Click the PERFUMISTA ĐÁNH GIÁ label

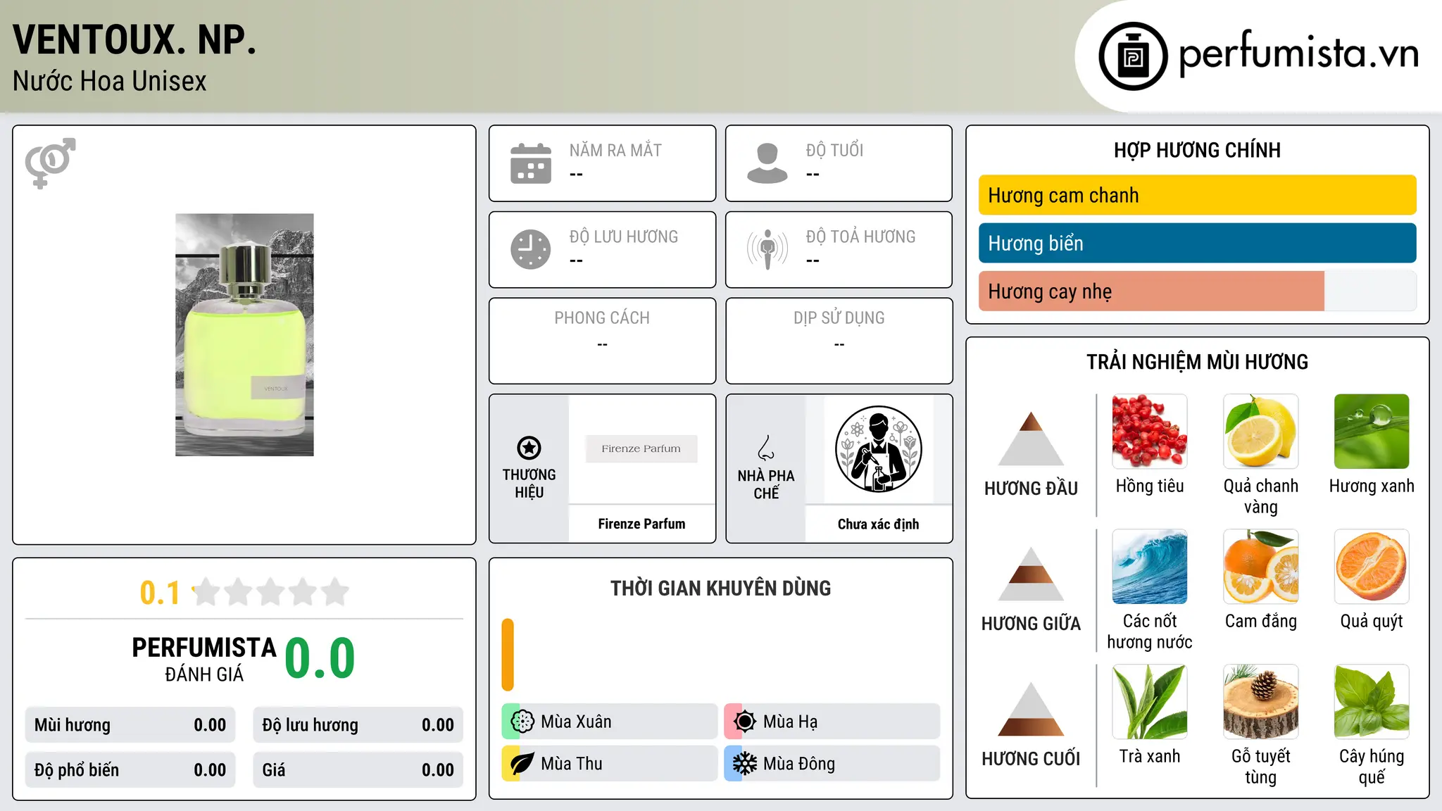204,659
